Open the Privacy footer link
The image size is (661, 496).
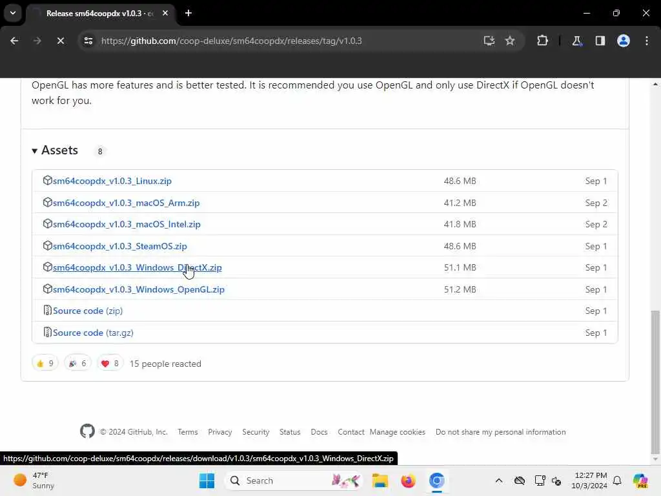[220, 432]
